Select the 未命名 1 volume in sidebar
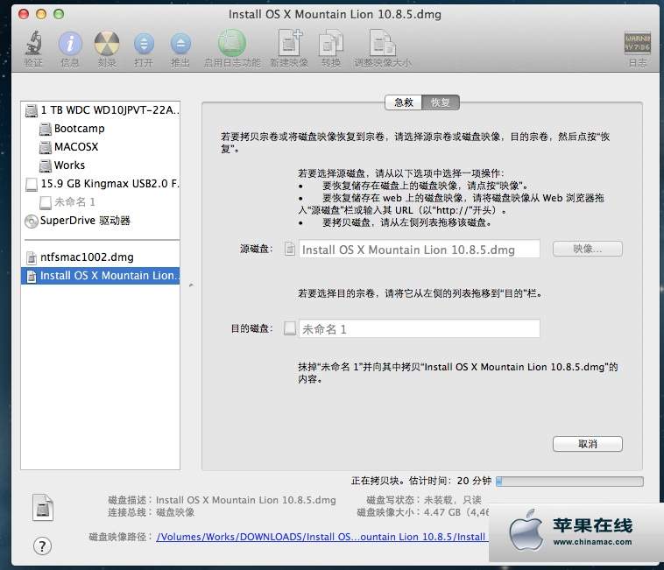The height and width of the screenshot is (570, 664). pyautogui.click(x=101, y=202)
